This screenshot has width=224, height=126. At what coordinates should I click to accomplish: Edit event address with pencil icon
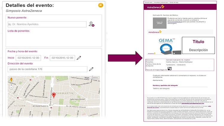tap(91, 69)
